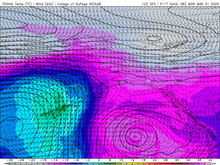Click the -6 color scale label
The height and width of the screenshot is (165, 220).
point(77,160)
